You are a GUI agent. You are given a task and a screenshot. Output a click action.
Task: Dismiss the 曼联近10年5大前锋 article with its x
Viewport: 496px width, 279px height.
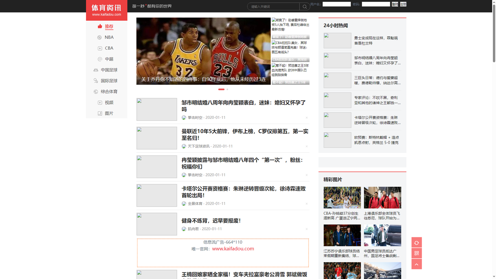click(307, 146)
